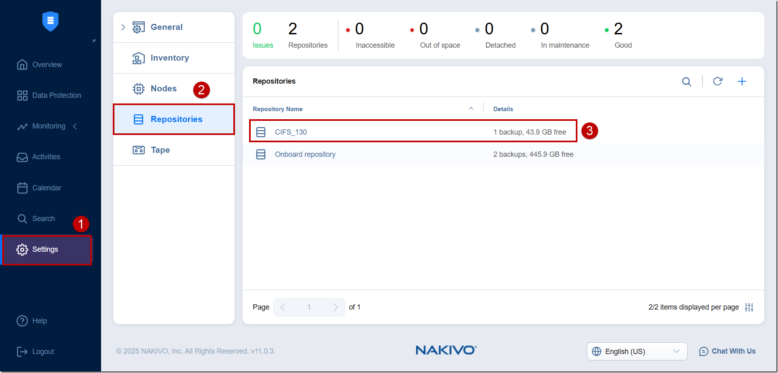Go to the next page
Image resolution: width=778 pixels, height=373 pixels.
[x=335, y=307]
